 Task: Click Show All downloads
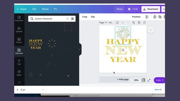pyautogui.click(x=158, y=89)
